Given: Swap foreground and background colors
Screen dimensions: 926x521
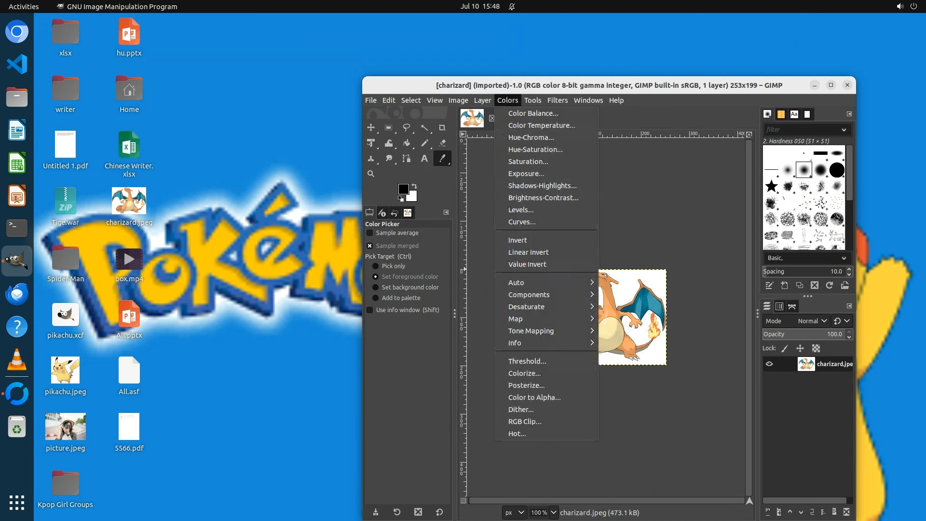Looking at the screenshot, I should [x=414, y=186].
